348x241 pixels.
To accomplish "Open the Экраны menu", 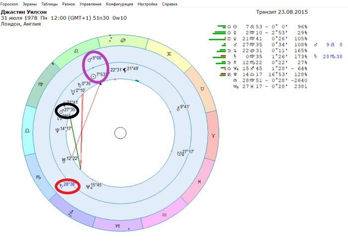I will pos(29,4).
